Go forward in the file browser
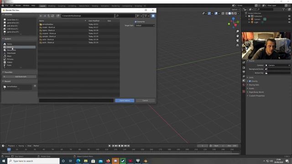 click(45, 16)
